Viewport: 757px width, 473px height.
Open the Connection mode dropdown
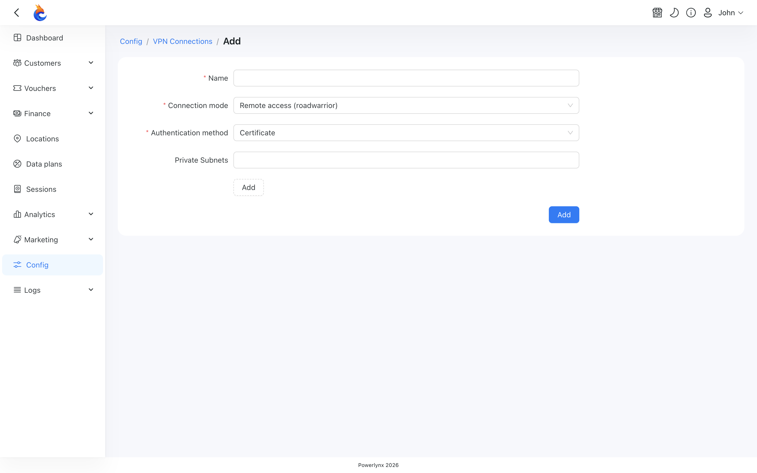click(x=406, y=105)
